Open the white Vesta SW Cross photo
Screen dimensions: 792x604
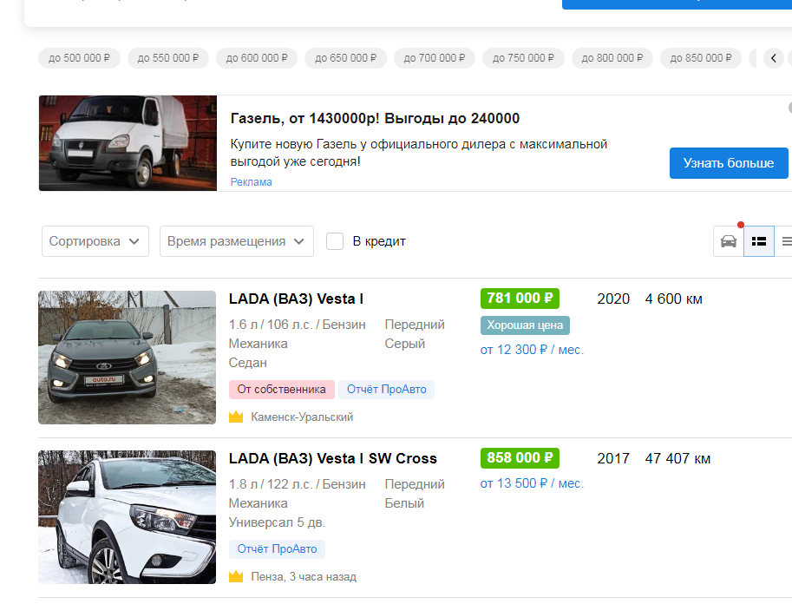128,517
